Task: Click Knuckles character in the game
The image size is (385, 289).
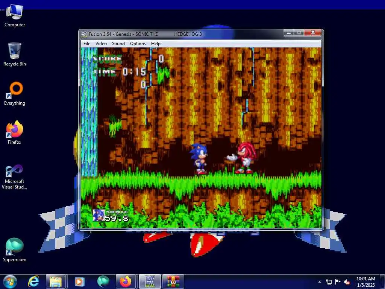Action: click(x=242, y=158)
